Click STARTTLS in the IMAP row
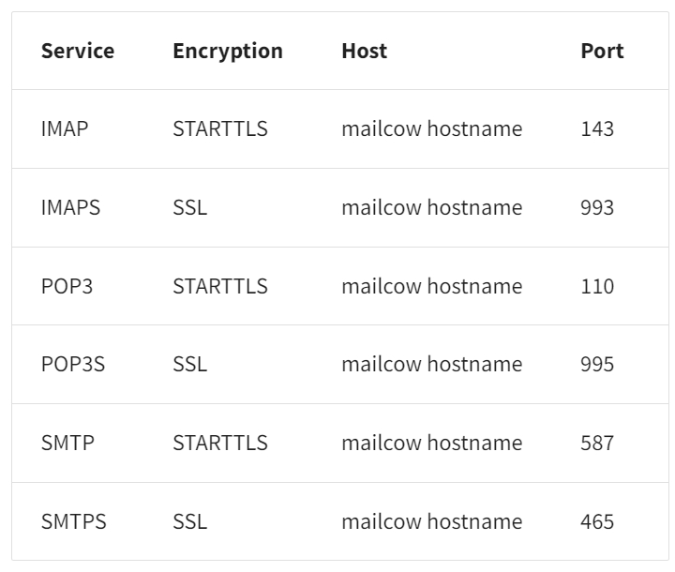Screen dimensions: 675x572 [x=219, y=128]
